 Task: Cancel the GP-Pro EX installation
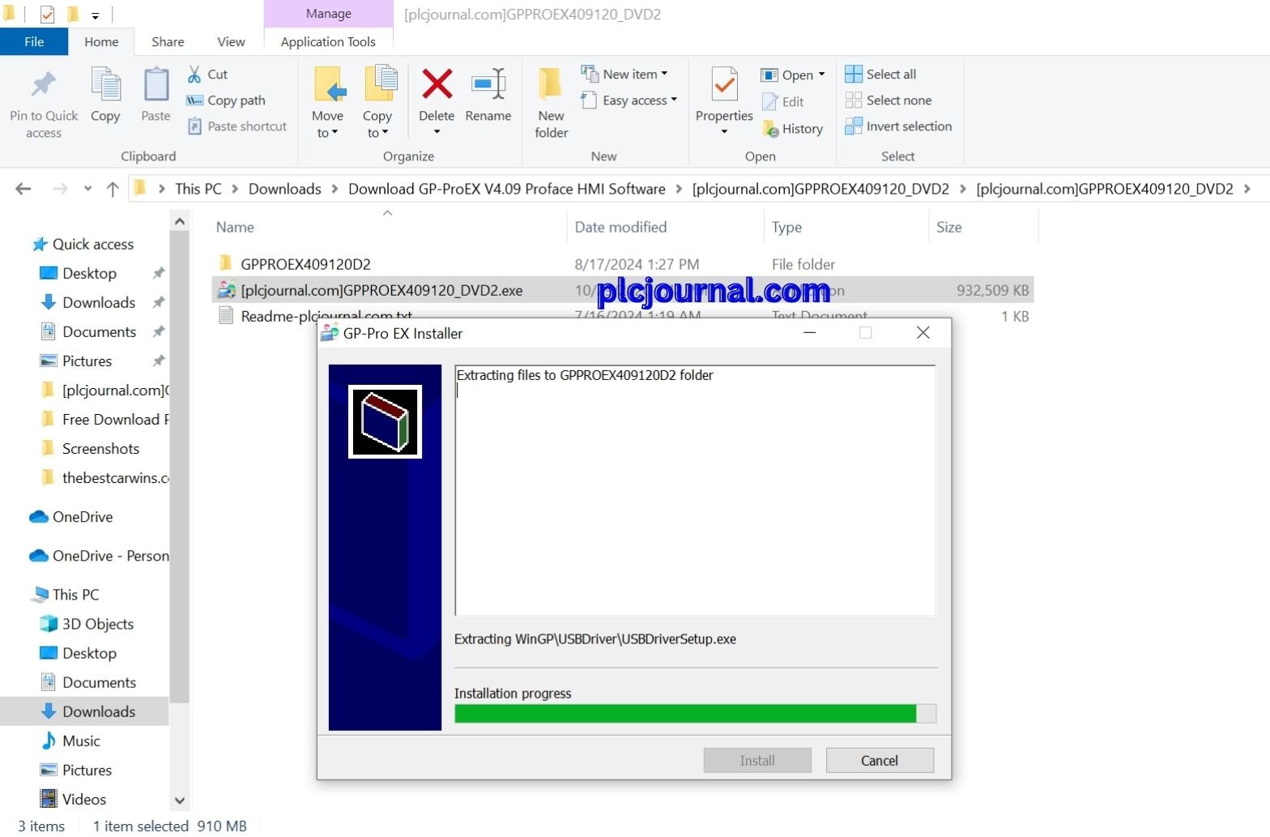click(880, 760)
